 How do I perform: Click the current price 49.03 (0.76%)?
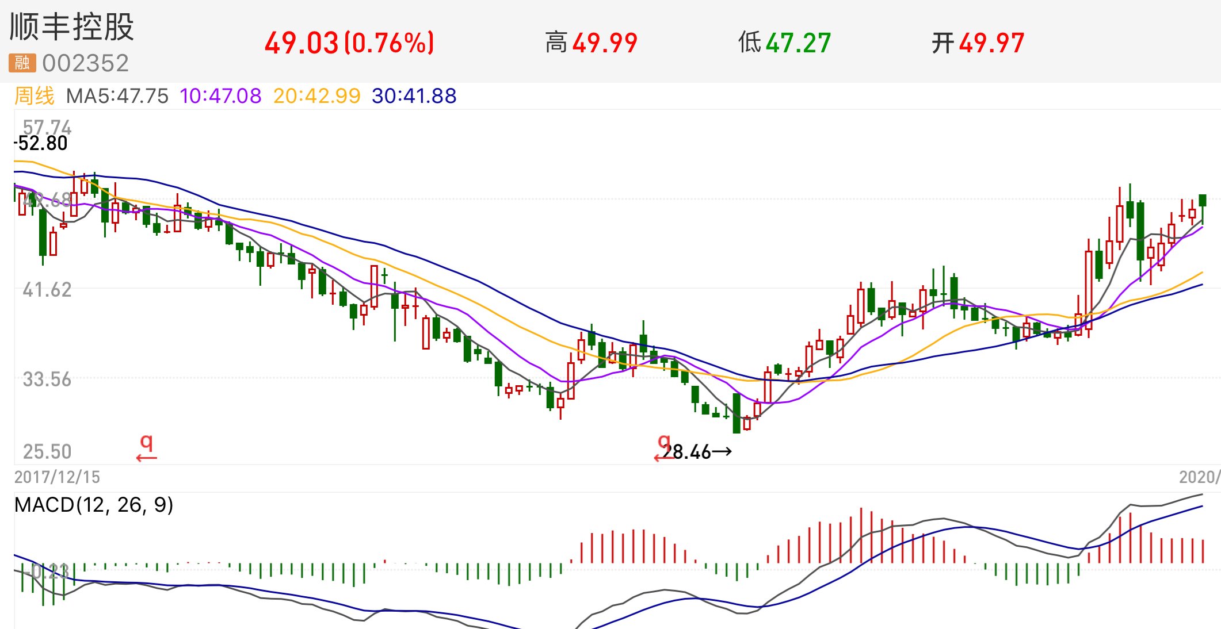349,43
